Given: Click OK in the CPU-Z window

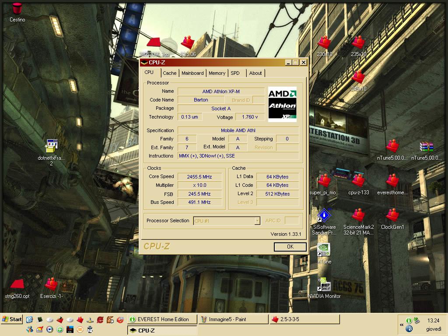Looking at the screenshot, I should pyautogui.click(x=290, y=247).
